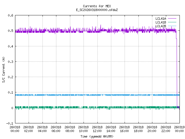Click the E_SC20260318000000.sfduZ filename subtitle

pos(97,10)
